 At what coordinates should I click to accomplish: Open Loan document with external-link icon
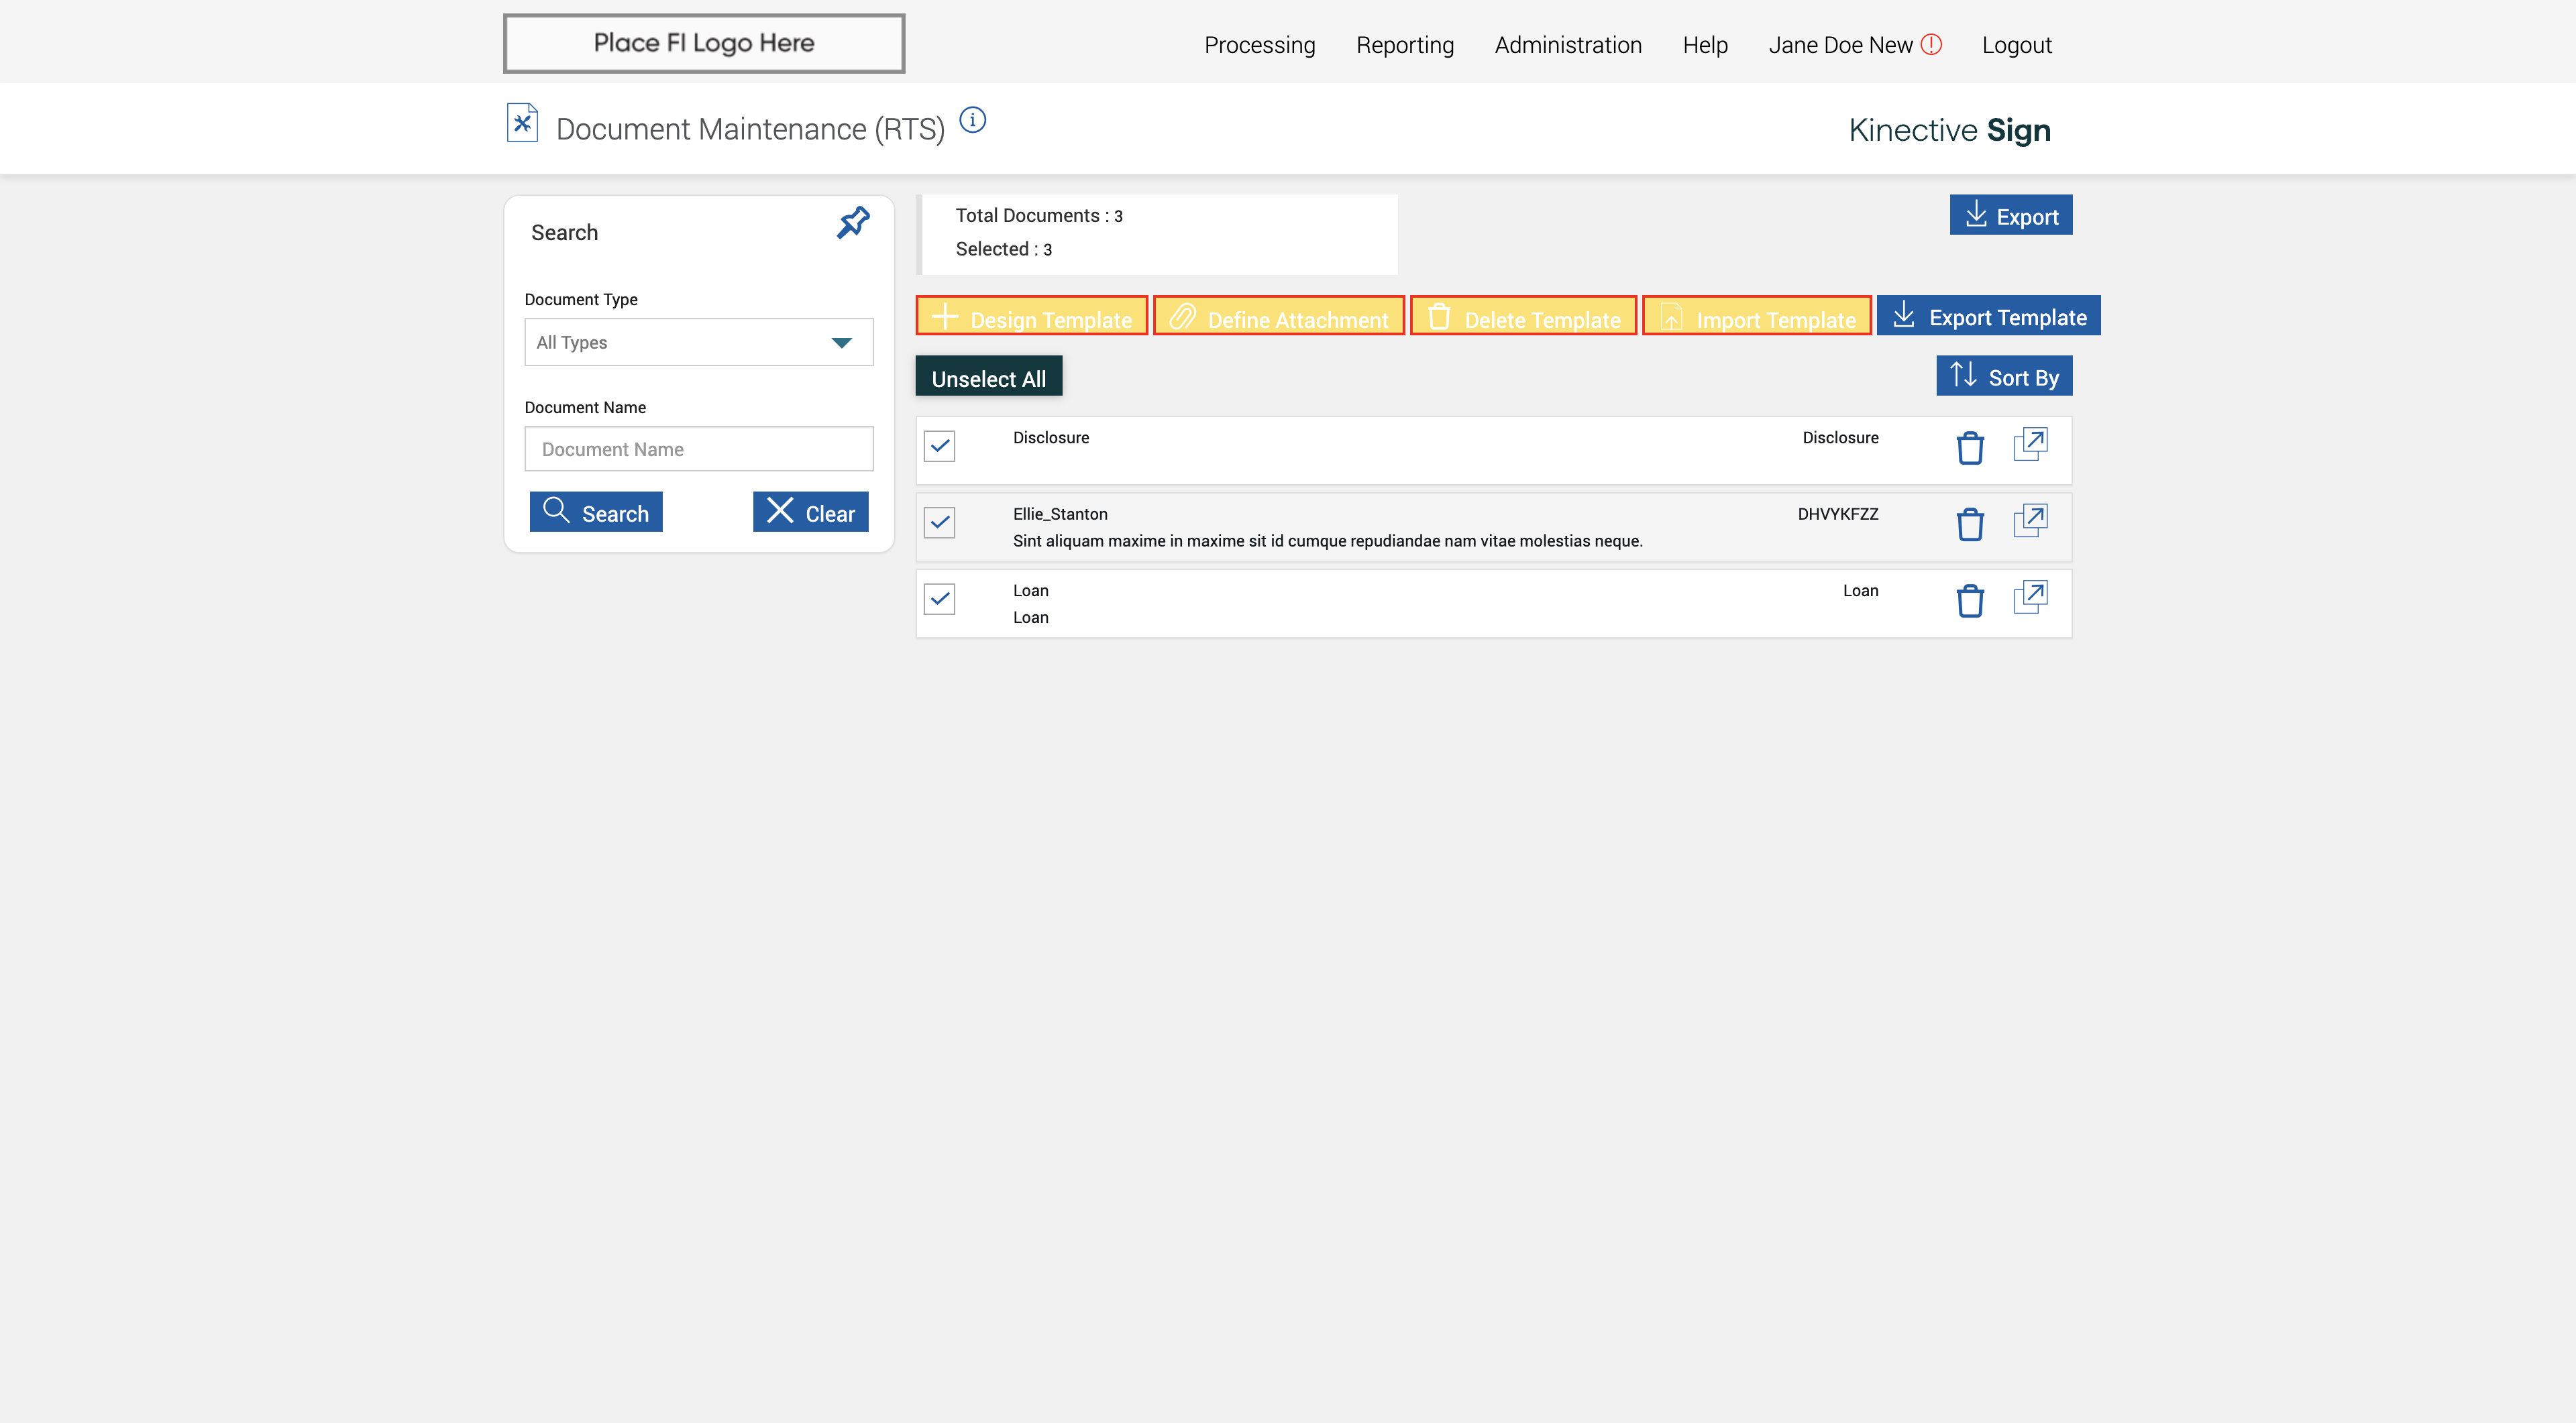point(2030,597)
